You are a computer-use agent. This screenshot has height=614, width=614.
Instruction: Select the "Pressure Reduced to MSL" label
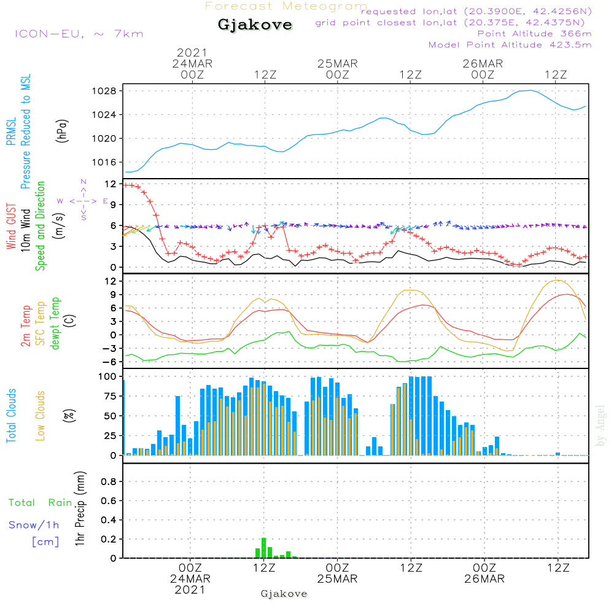(x=25, y=131)
